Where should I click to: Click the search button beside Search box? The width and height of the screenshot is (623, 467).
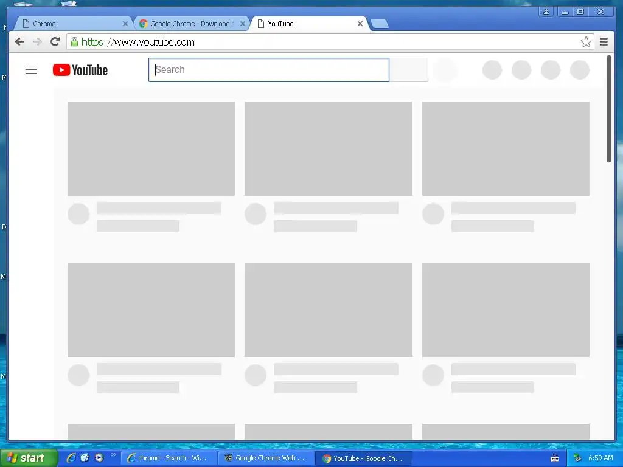click(x=408, y=70)
